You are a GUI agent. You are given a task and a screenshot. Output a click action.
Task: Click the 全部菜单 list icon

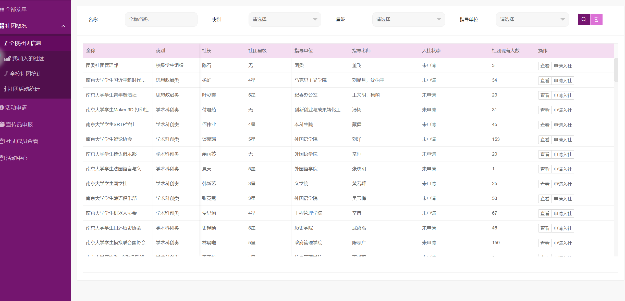pos(2,9)
